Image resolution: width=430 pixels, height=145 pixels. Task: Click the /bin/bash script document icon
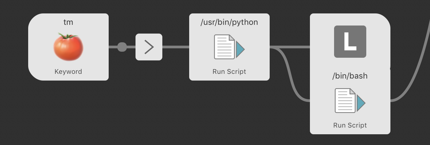(345, 101)
